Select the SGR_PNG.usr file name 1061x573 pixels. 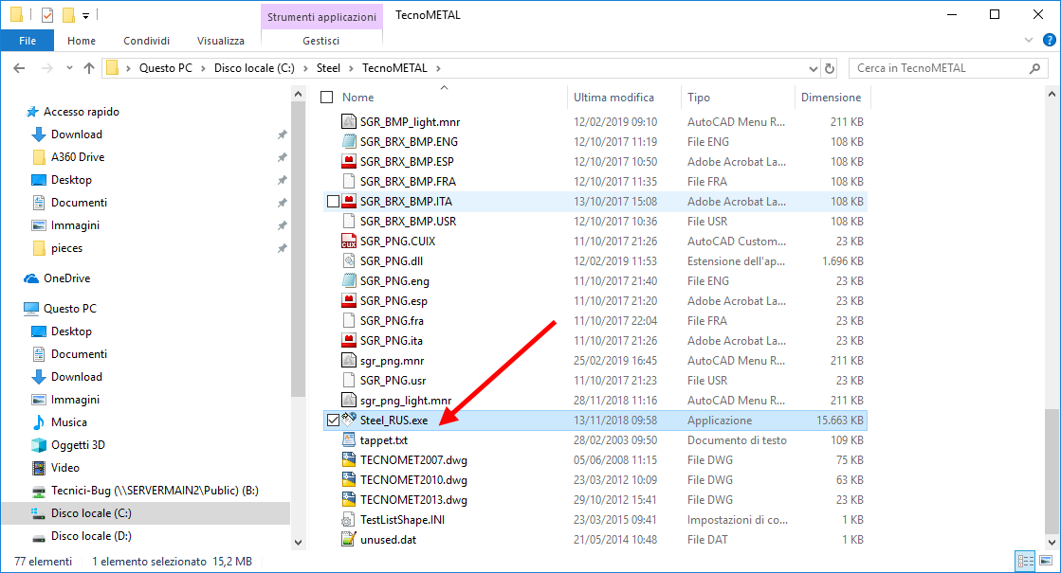393,381
